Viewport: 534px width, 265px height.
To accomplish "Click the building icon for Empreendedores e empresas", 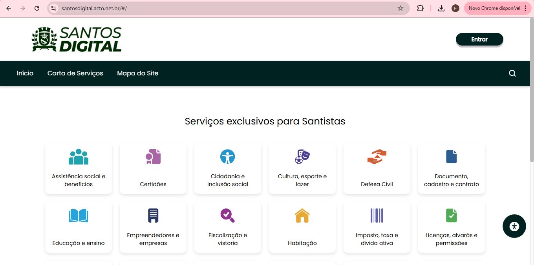I will pyautogui.click(x=153, y=215).
